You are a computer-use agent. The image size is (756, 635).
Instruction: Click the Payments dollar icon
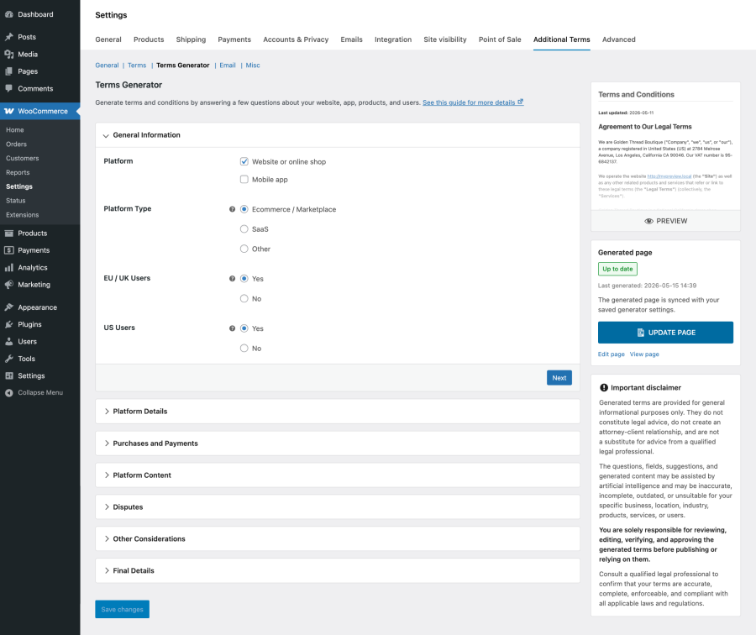(x=8, y=250)
